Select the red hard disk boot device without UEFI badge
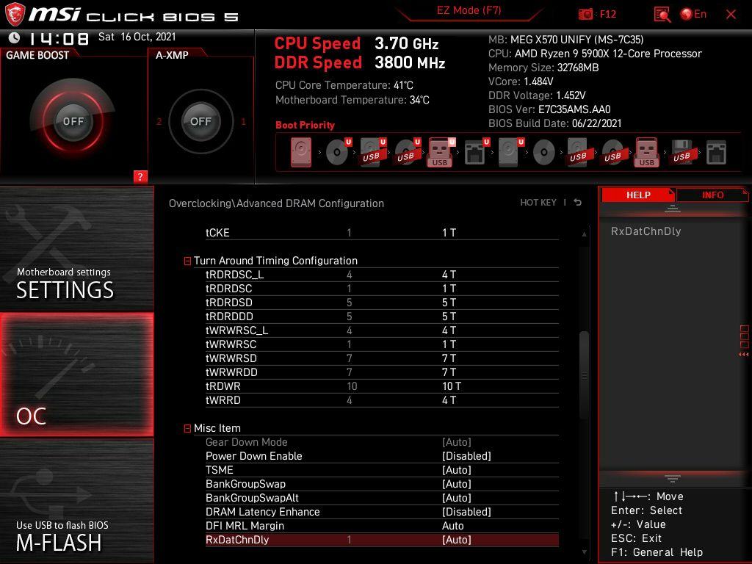The height and width of the screenshot is (564, 752). 301,153
